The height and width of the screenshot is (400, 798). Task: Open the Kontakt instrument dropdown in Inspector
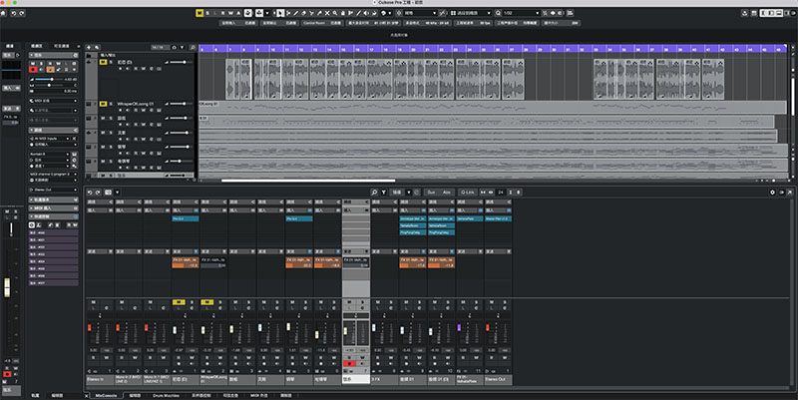point(49,154)
